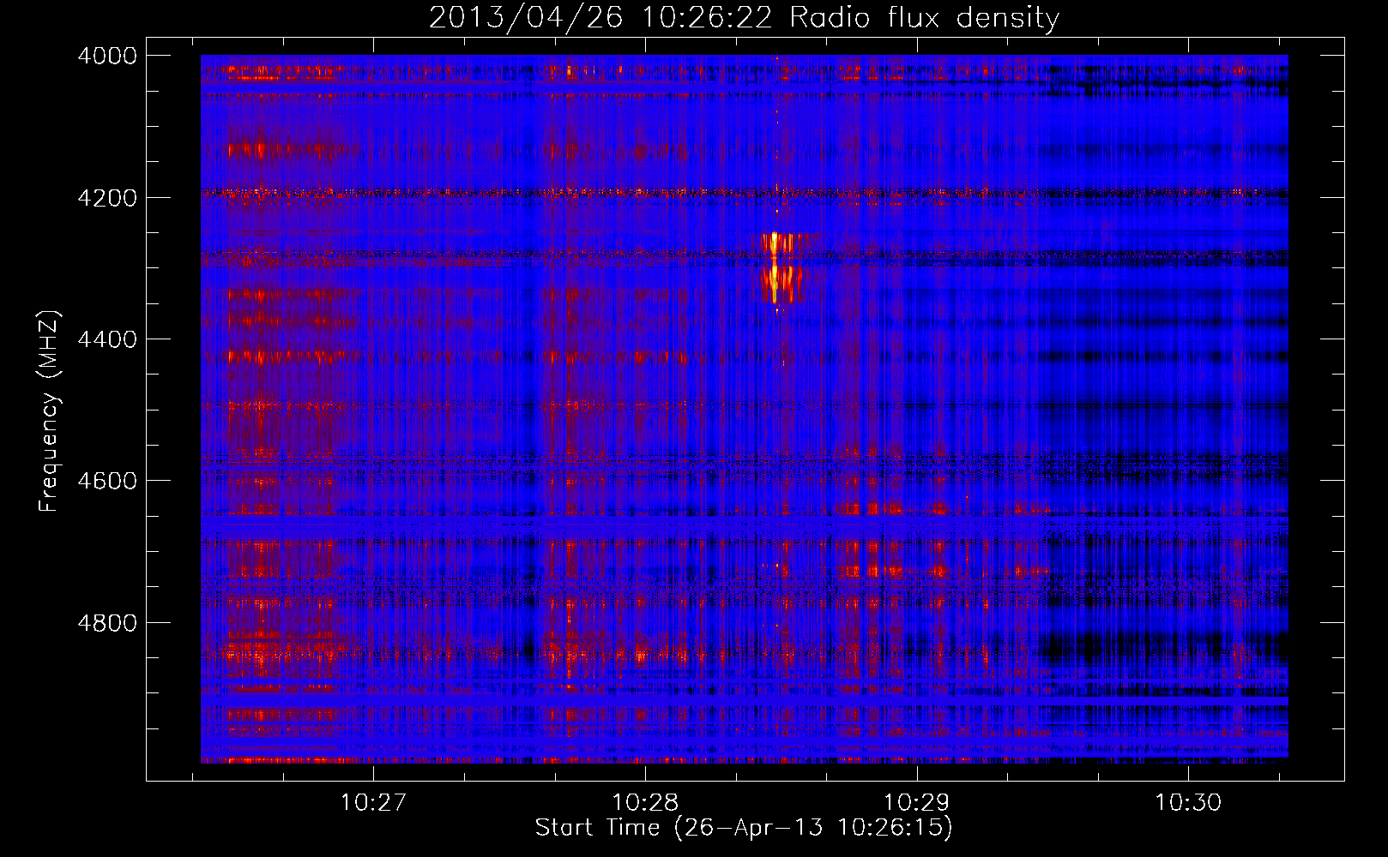
Task: Click the 10:27 time tick label
Action: [373, 803]
